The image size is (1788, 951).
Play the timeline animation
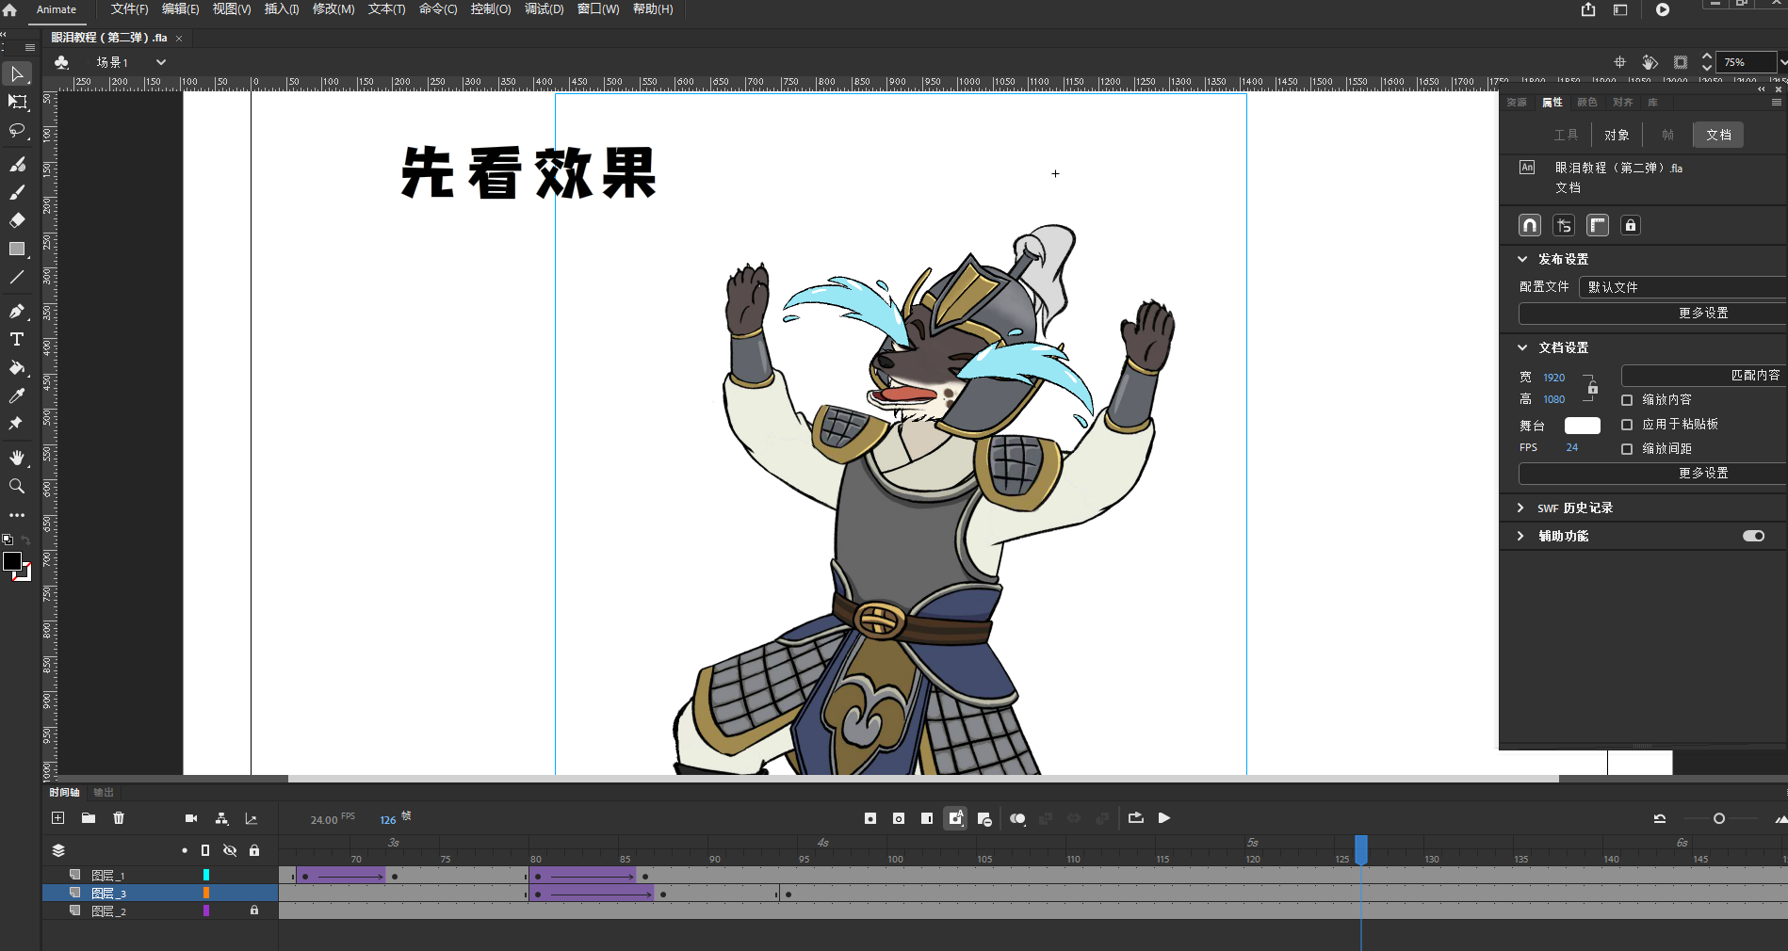(1164, 818)
